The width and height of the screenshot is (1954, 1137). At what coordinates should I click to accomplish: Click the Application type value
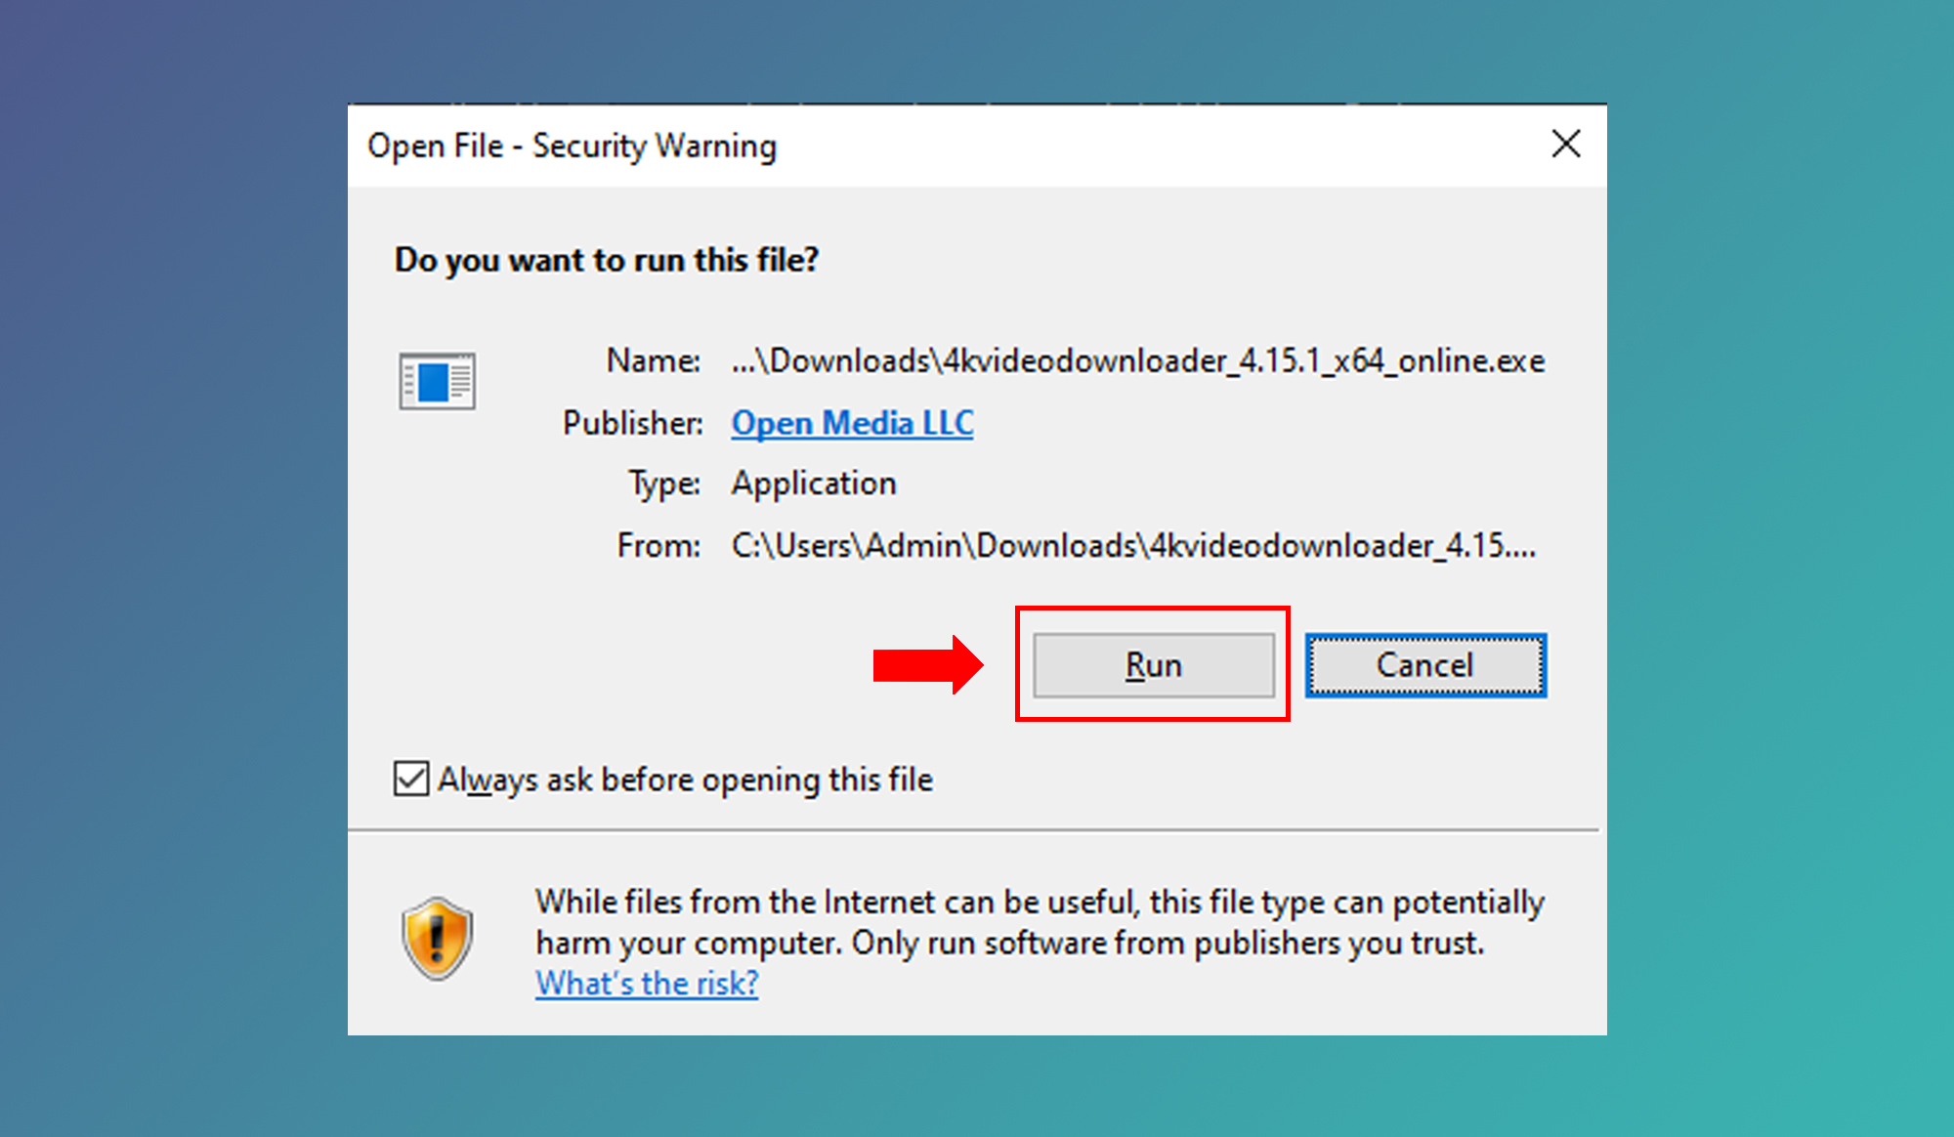point(814,484)
